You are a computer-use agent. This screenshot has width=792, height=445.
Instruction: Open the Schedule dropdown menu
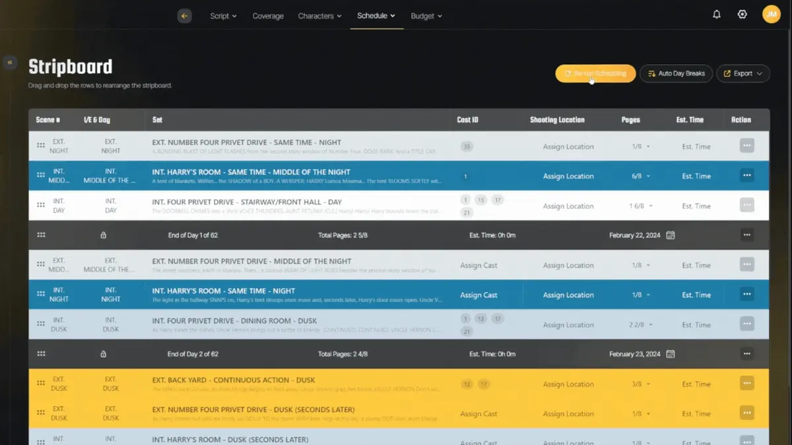[x=376, y=16]
